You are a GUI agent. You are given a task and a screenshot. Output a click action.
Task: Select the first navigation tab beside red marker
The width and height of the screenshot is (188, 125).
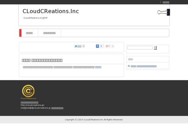[x=29, y=33]
